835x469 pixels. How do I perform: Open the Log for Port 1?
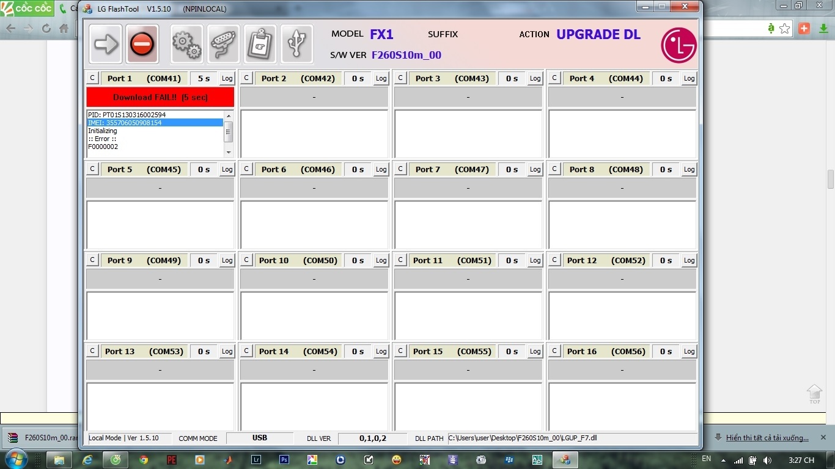pyautogui.click(x=227, y=78)
